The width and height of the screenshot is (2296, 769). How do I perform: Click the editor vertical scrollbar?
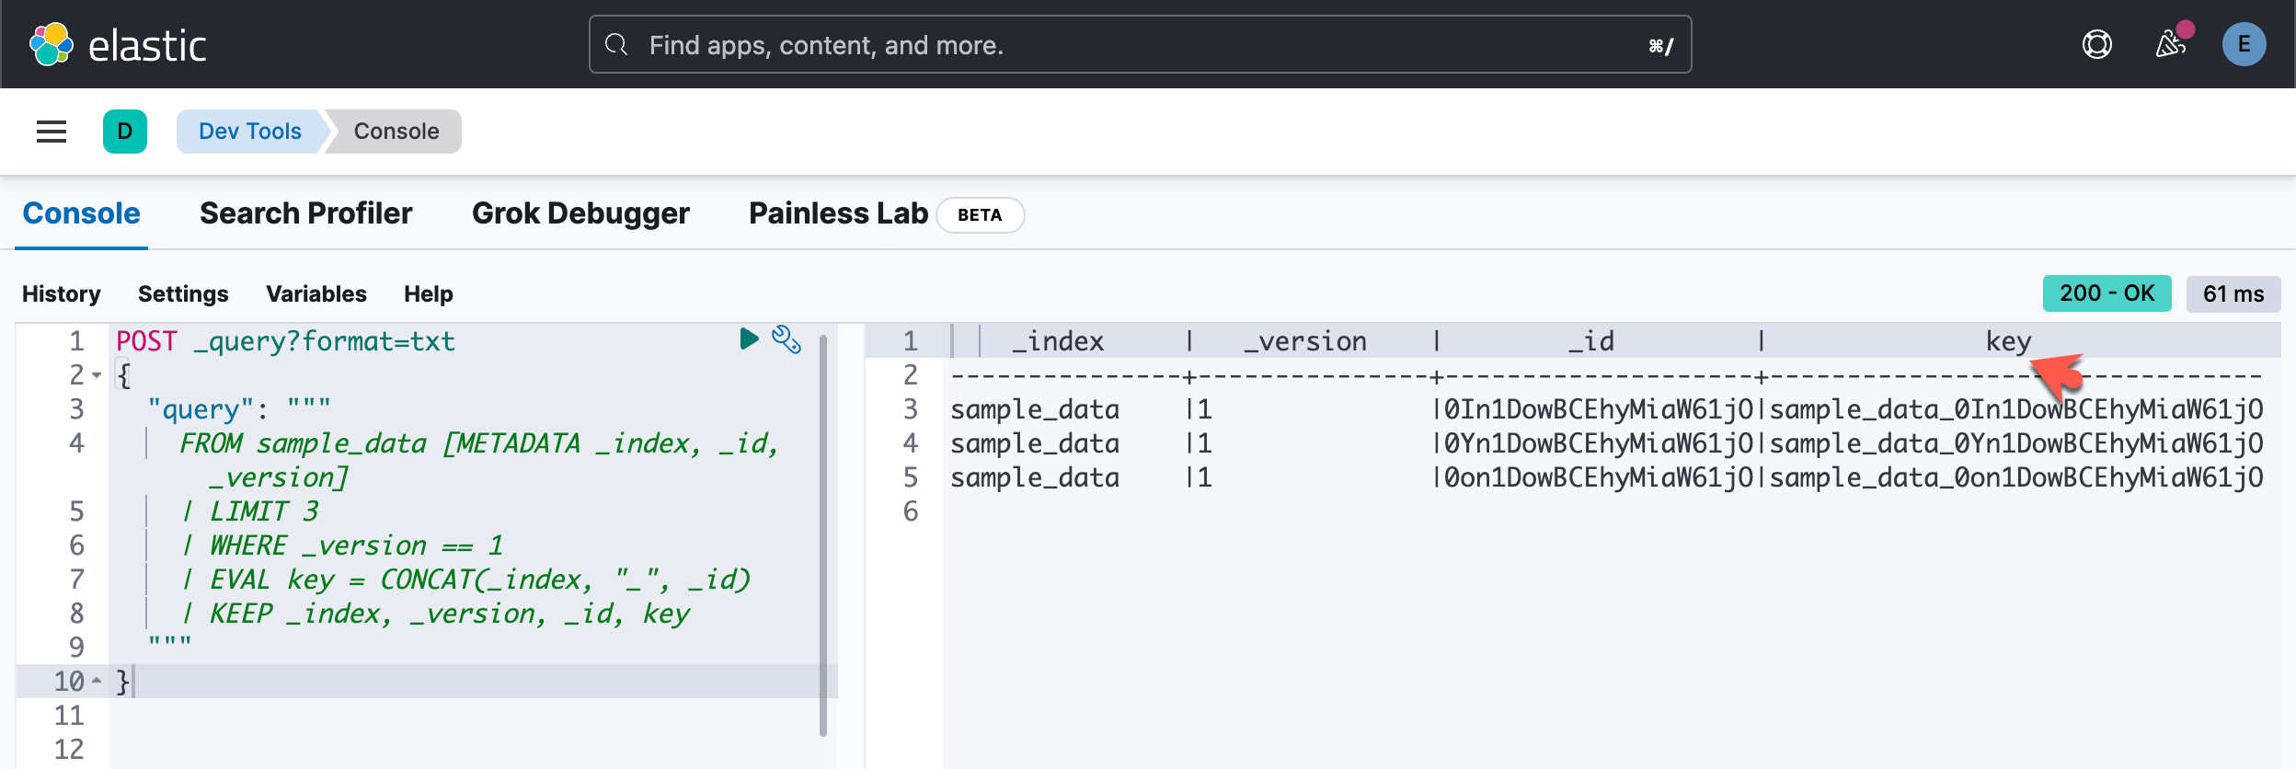[823, 534]
